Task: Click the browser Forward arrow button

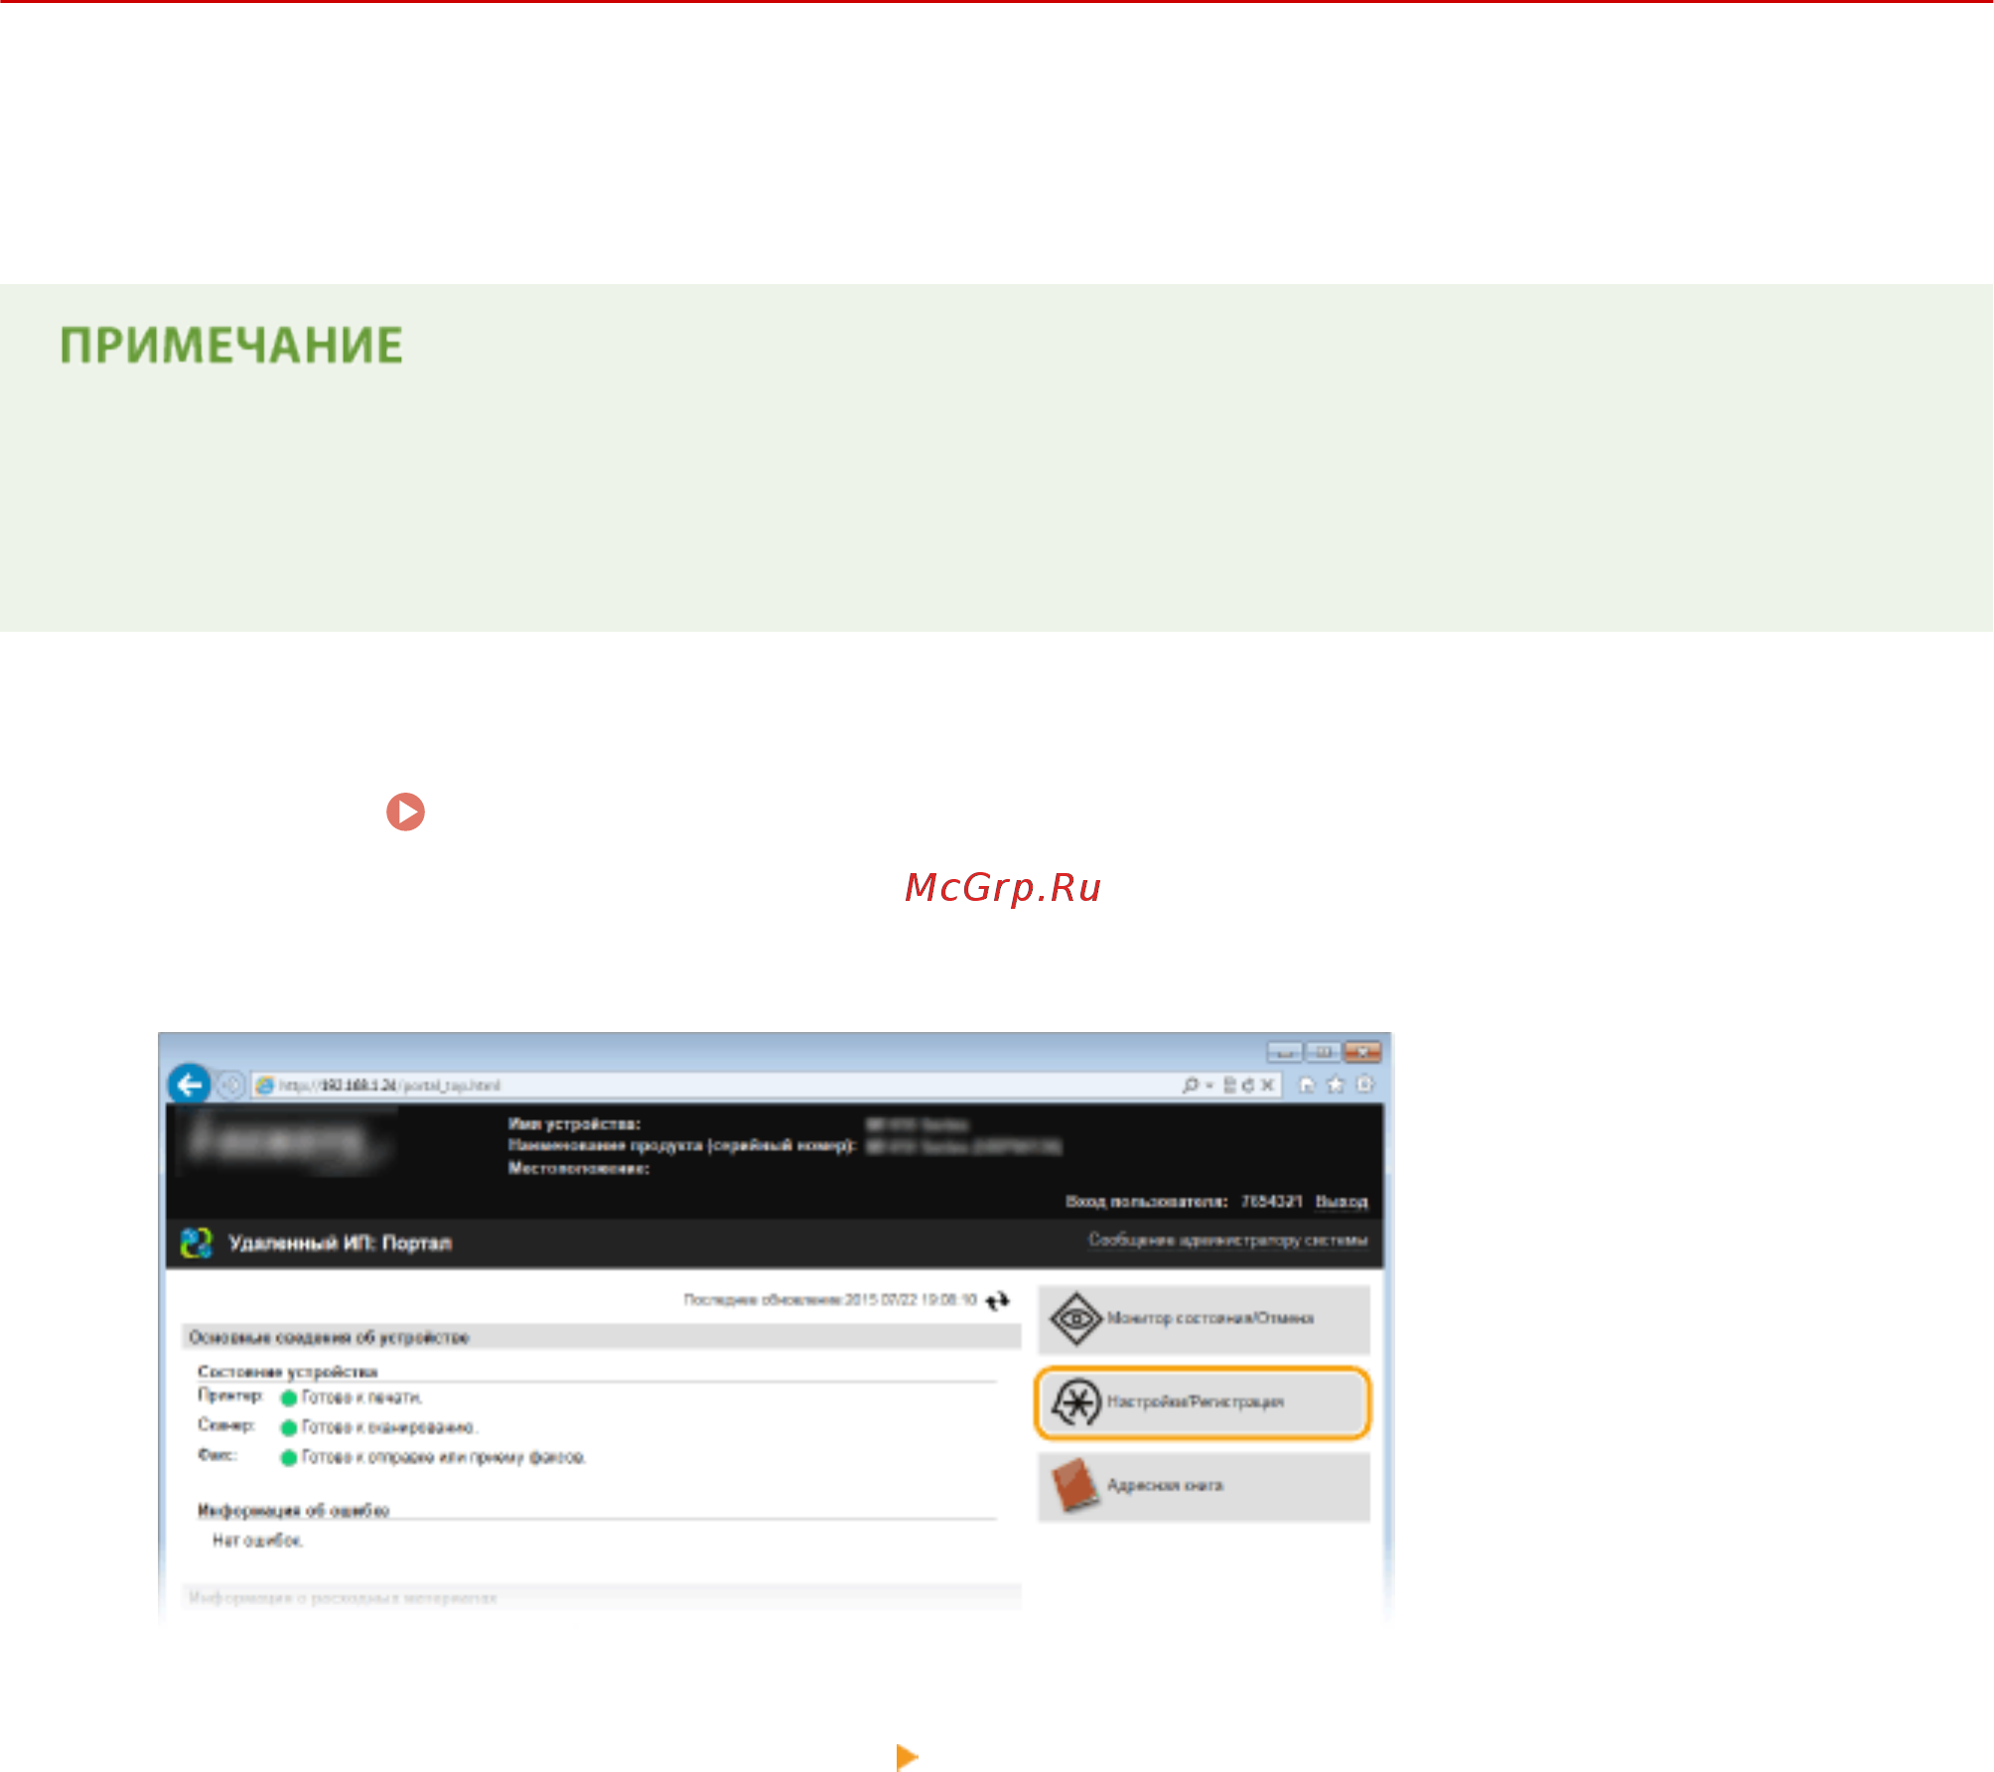Action: coord(230,1086)
